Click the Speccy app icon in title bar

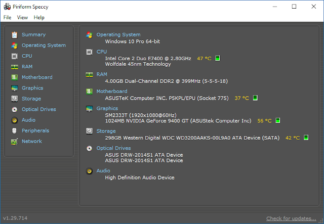(x=7, y=7)
